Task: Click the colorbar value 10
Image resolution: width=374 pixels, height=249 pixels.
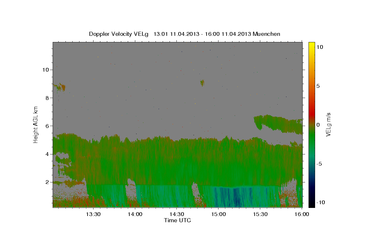Action: [x=319, y=47]
